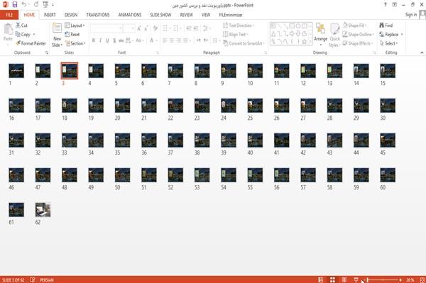Switch to Reading view icon
Image resolution: width=426 pixels, height=283 pixels.
coord(344,279)
